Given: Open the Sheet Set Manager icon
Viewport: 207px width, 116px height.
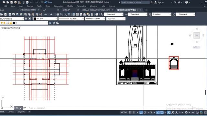Looking at the screenshot, I should click(85, 14).
